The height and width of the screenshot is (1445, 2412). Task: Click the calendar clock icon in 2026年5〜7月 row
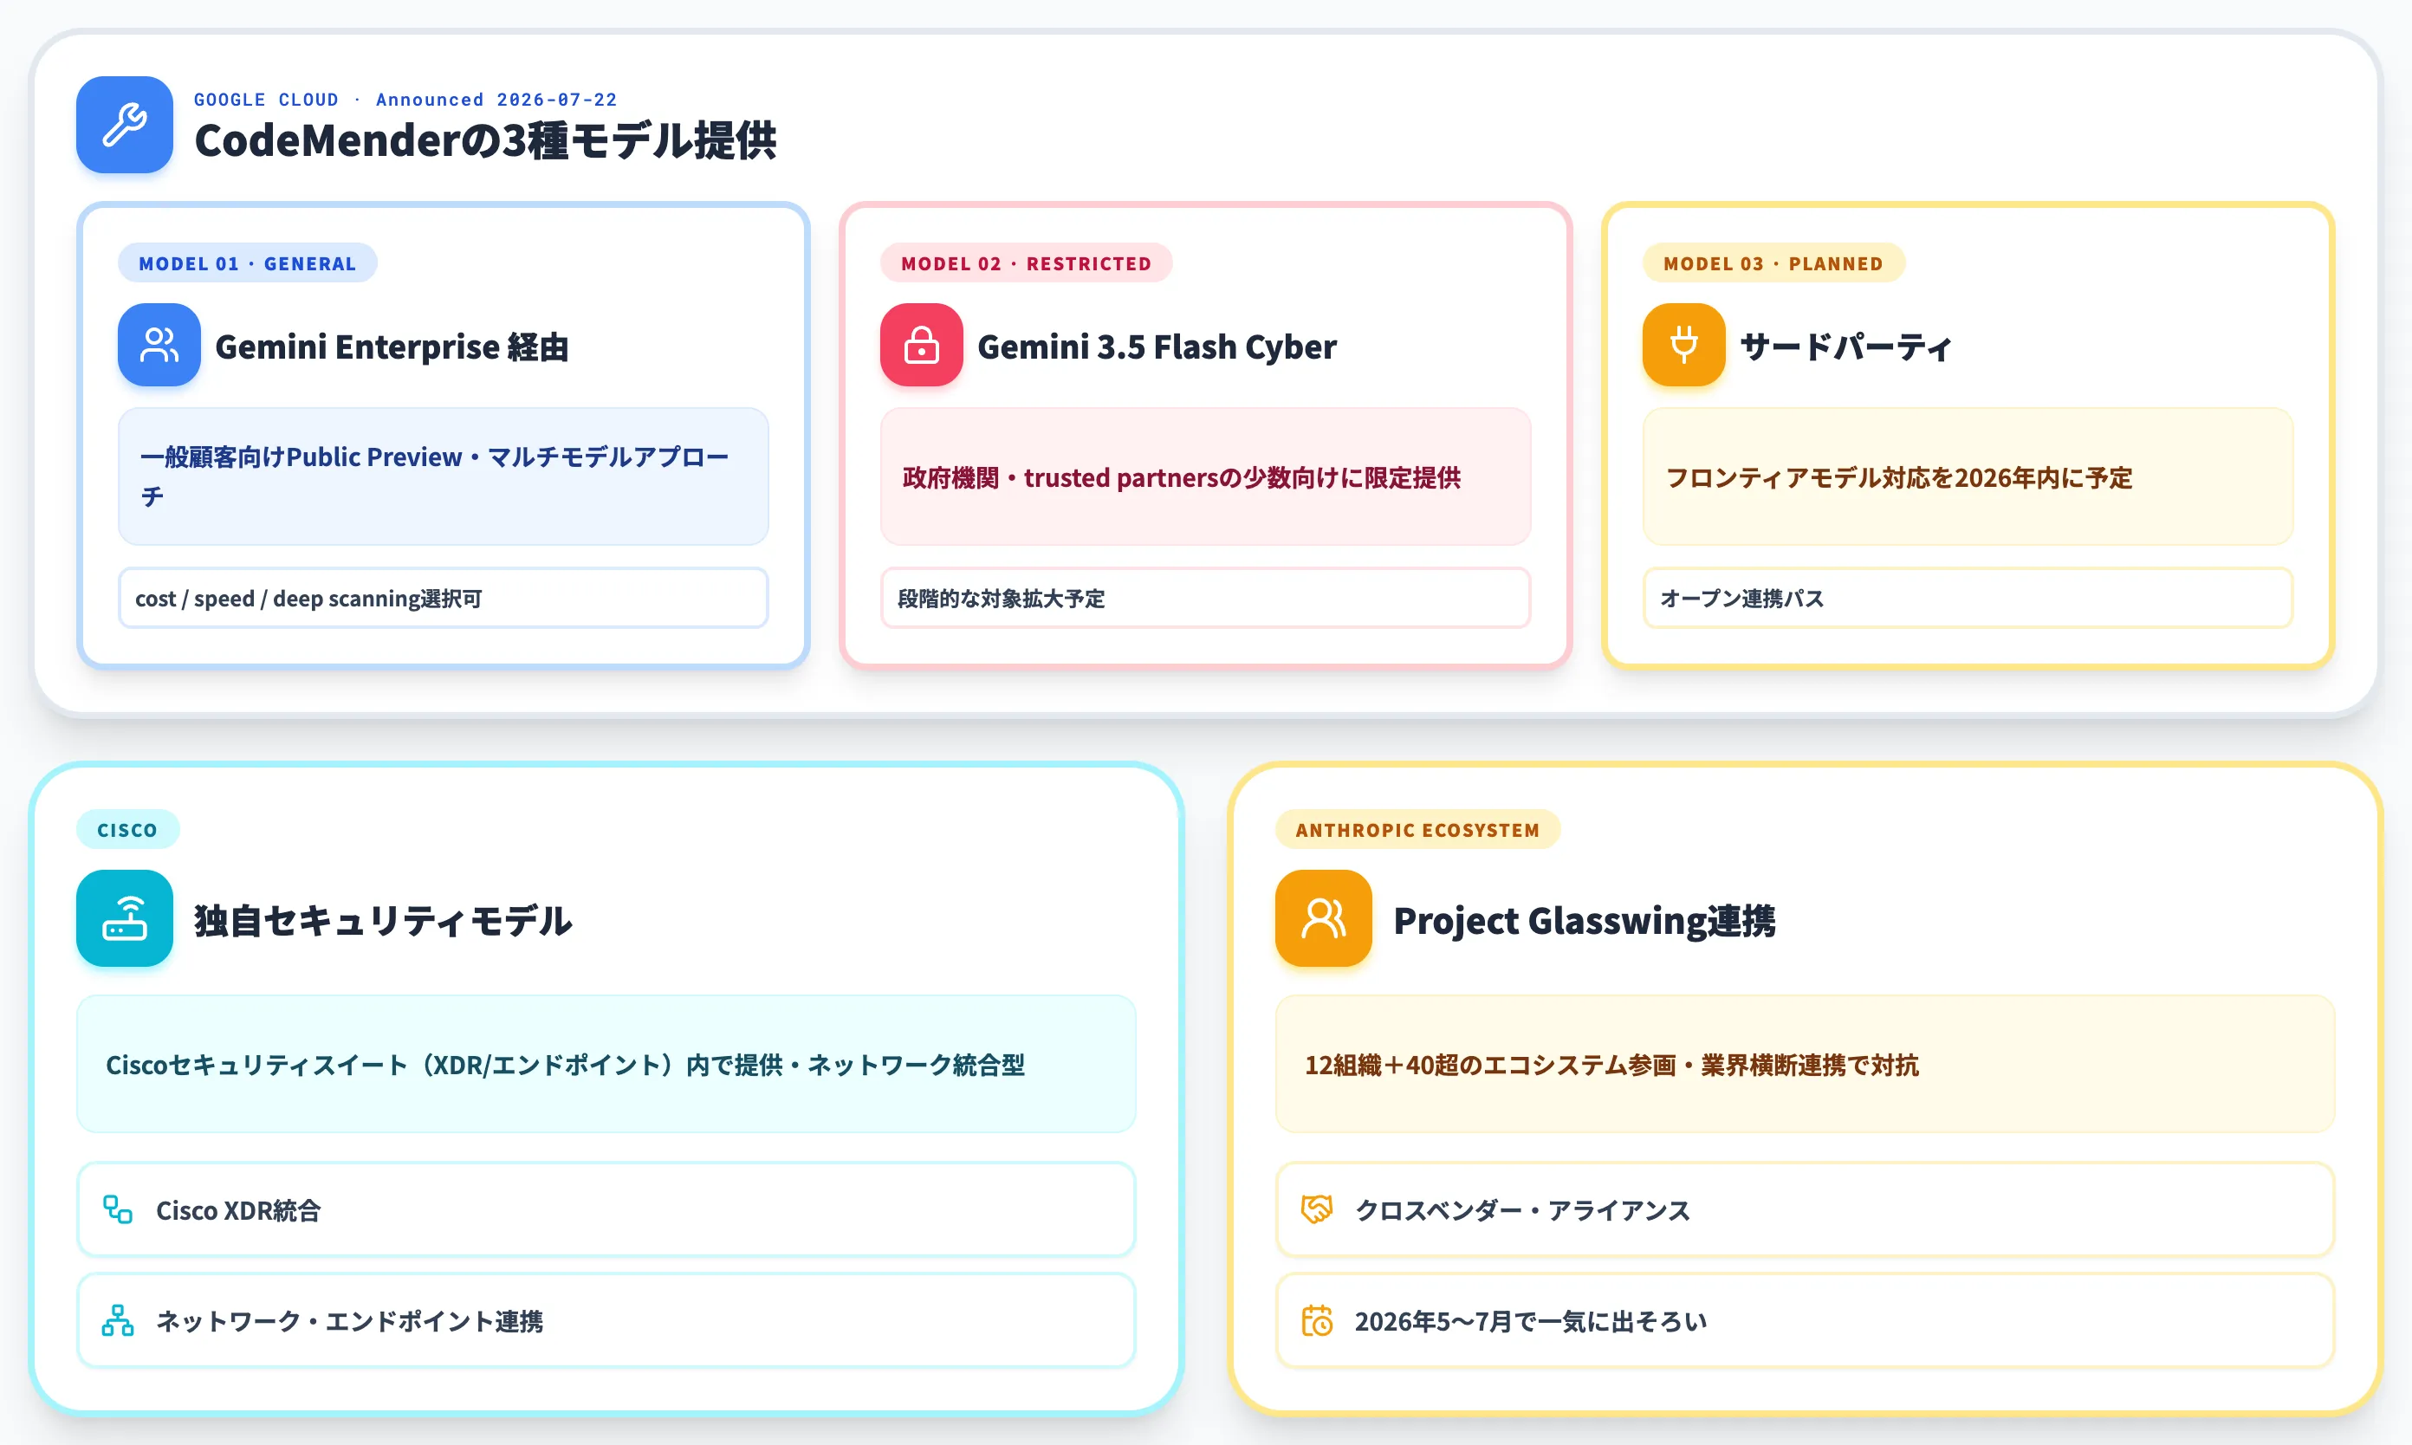pos(1317,1320)
